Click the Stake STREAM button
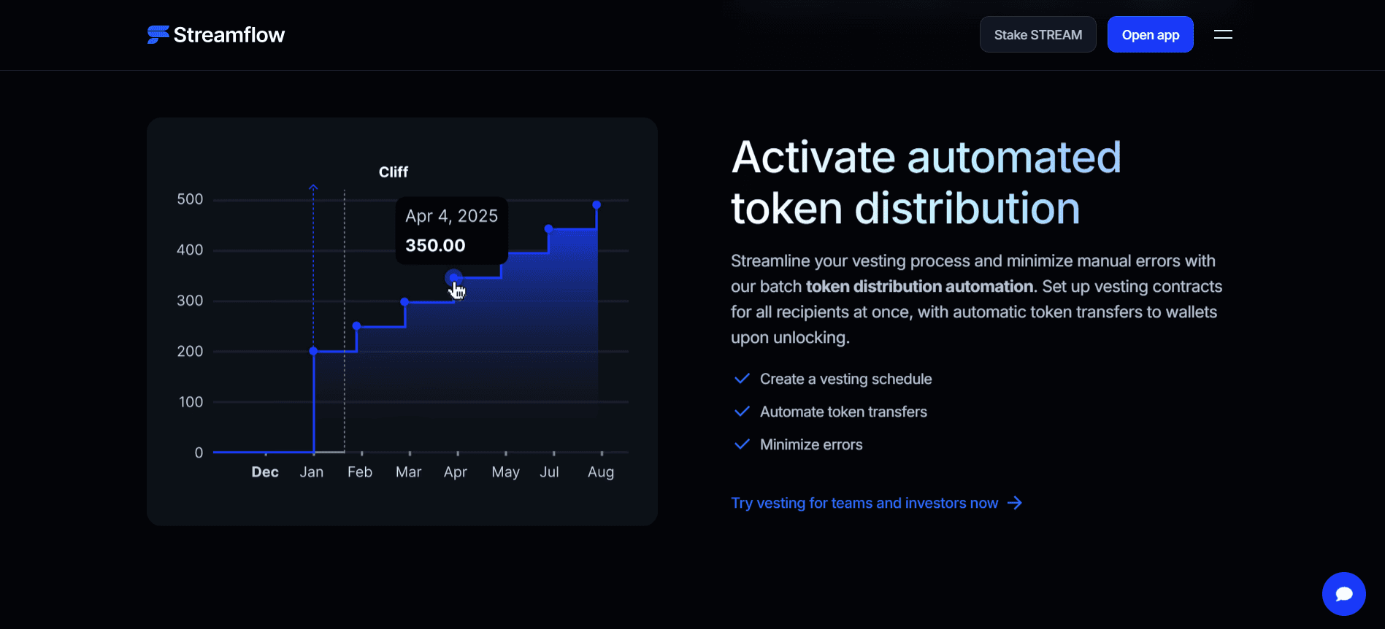Viewport: 1385px width, 629px height. click(1037, 34)
